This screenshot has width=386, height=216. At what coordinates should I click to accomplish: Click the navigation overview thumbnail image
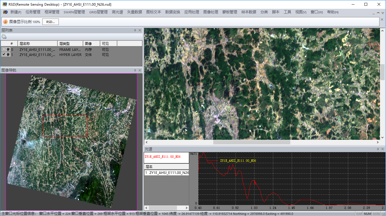pos(72,142)
